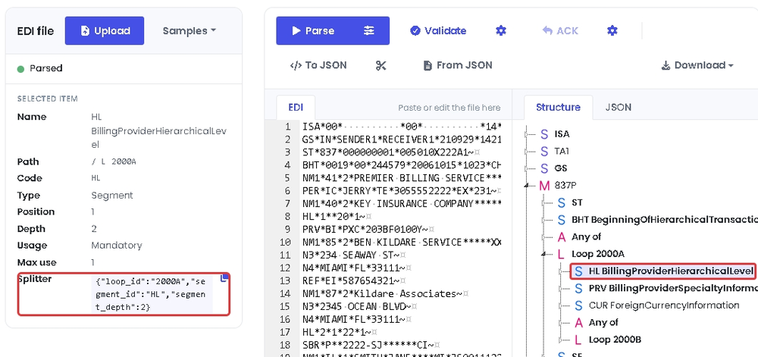Select Loop 2000B node
Viewport: 758px width, 357px height.
[615, 340]
